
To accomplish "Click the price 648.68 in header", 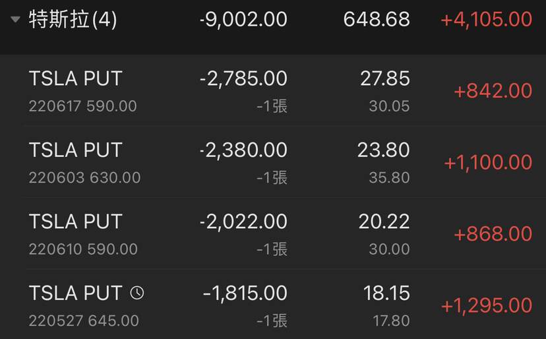I will [x=377, y=19].
